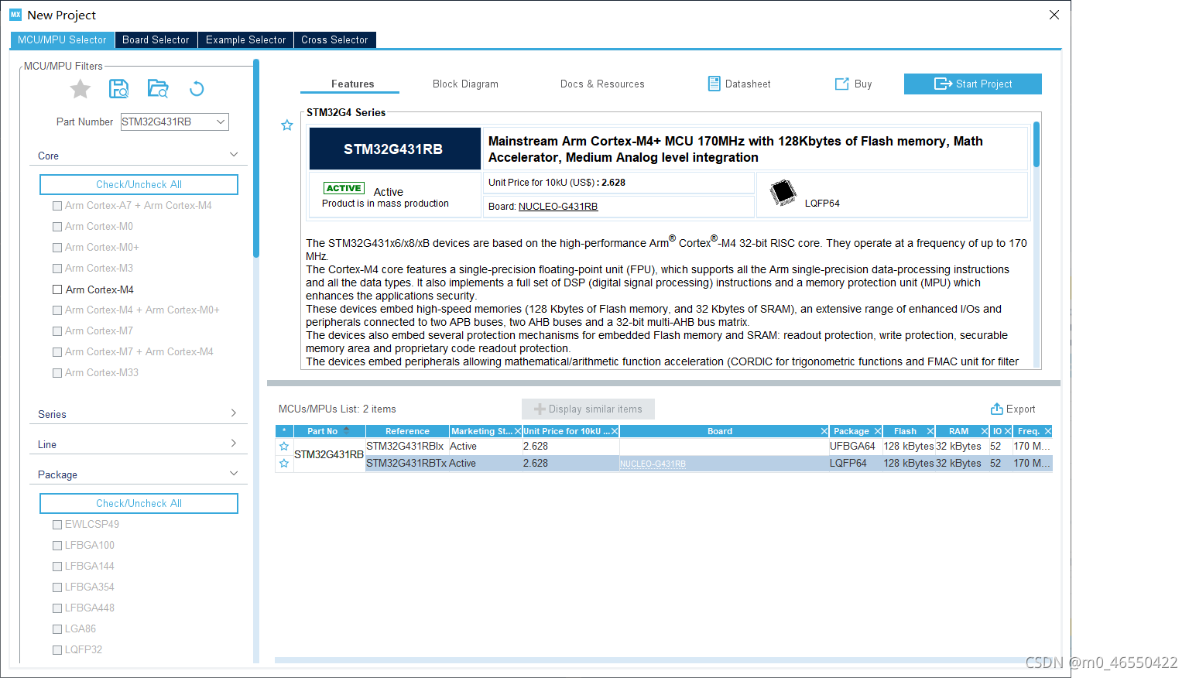Close the Board column
Image resolution: width=1189 pixels, height=678 pixels.
tap(824, 431)
